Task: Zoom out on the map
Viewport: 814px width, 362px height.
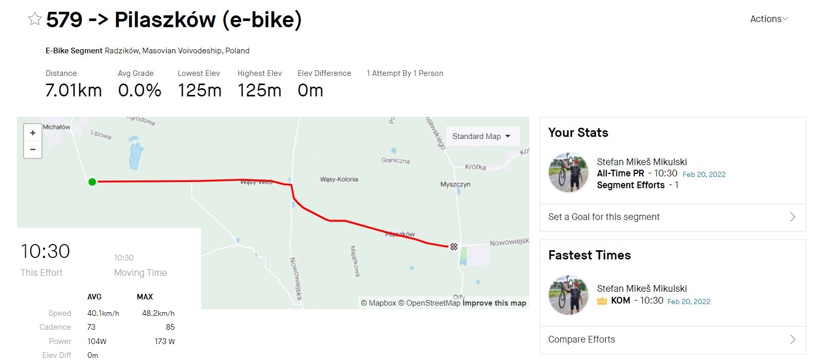Action: (33, 150)
